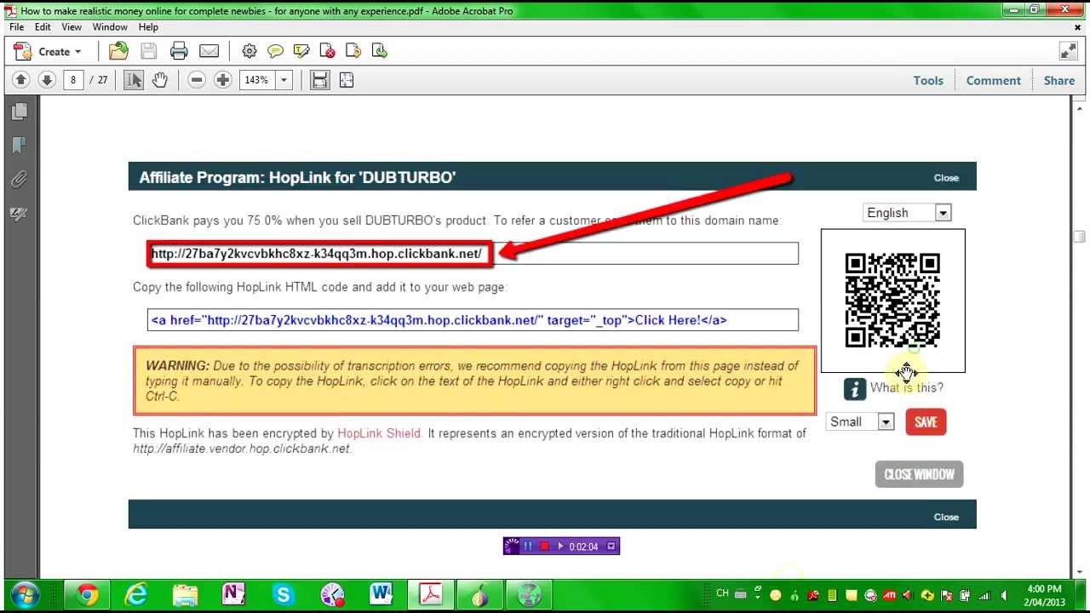This screenshot has height=613, width=1090.
Task: Go to the previous page with up arrow
Action: click(x=21, y=80)
